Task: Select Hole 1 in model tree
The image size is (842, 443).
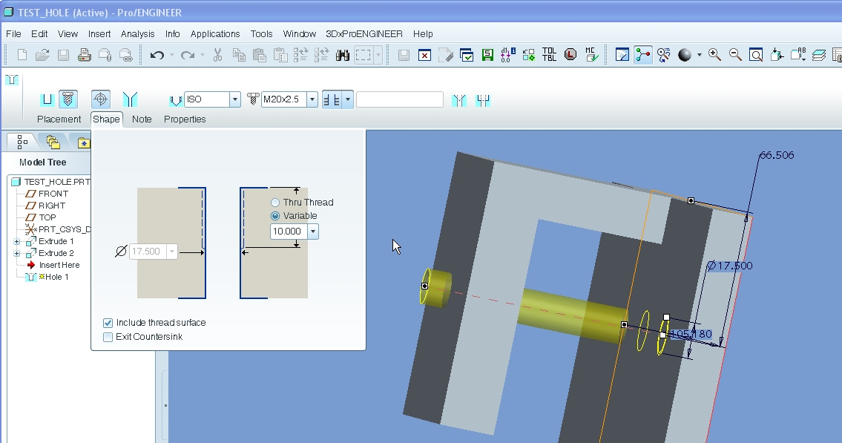Action: 56,277
